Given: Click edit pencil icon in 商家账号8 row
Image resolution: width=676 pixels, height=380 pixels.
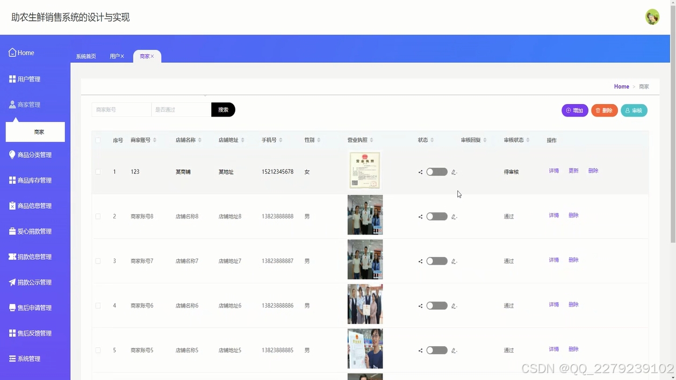Looking at the screenshot, I should [x=454, y=217].
